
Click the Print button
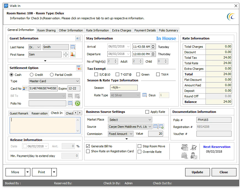point(42,172)
